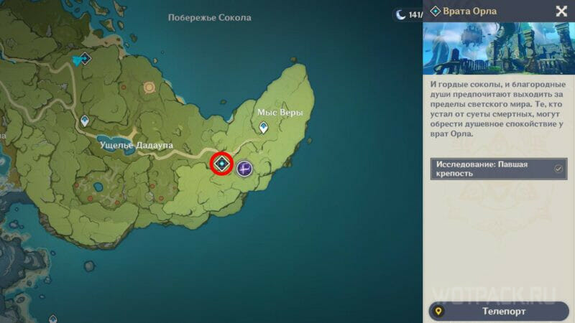Click the teleport waypoint under Мыс Веры
This screenshot has width=575, height=323.
point(263,127)
